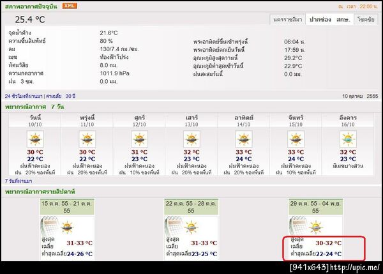Open the 24 ชั่วโมงที่ผ่านมา link

[x=24, y=96]
